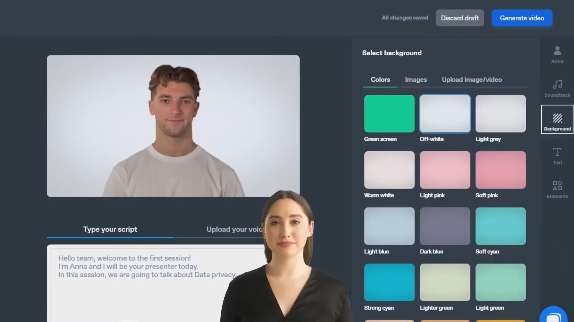
Task: Open the Text panel
Action: coord(557,155)
